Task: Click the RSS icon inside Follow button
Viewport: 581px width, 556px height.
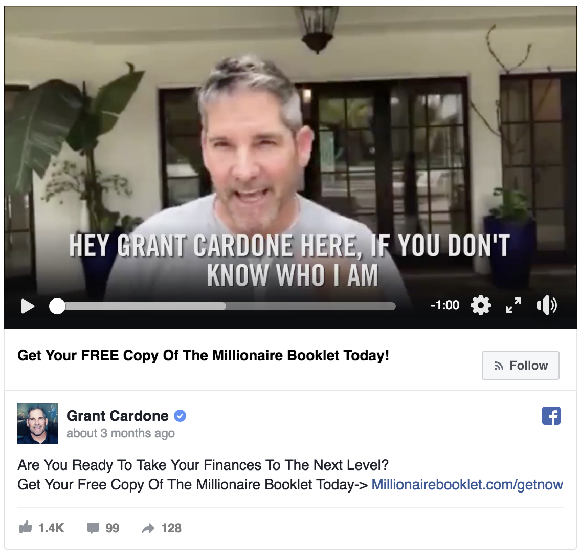Action: pyautogui.click(x=499, y=366)
